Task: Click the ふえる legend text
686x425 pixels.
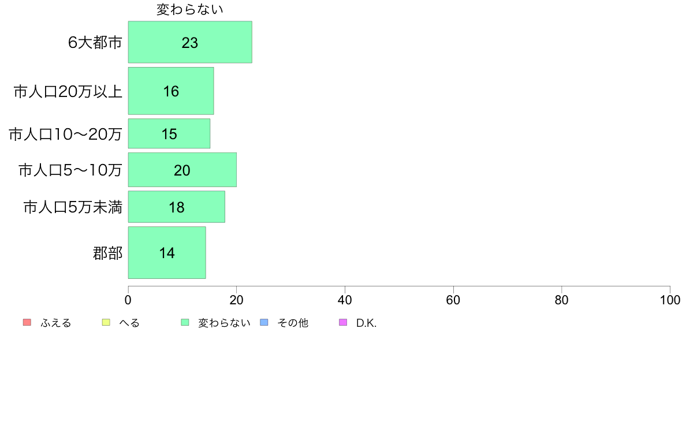Action: [x=56, y=323]
